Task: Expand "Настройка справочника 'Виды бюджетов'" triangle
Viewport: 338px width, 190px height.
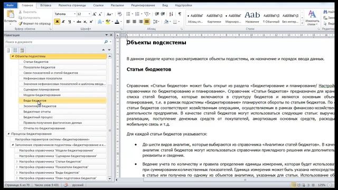Action: pos(17,173)
